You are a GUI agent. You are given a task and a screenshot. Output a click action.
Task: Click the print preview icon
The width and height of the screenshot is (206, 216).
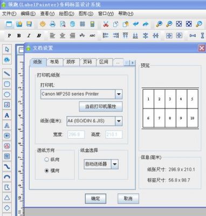coord(63,24)
